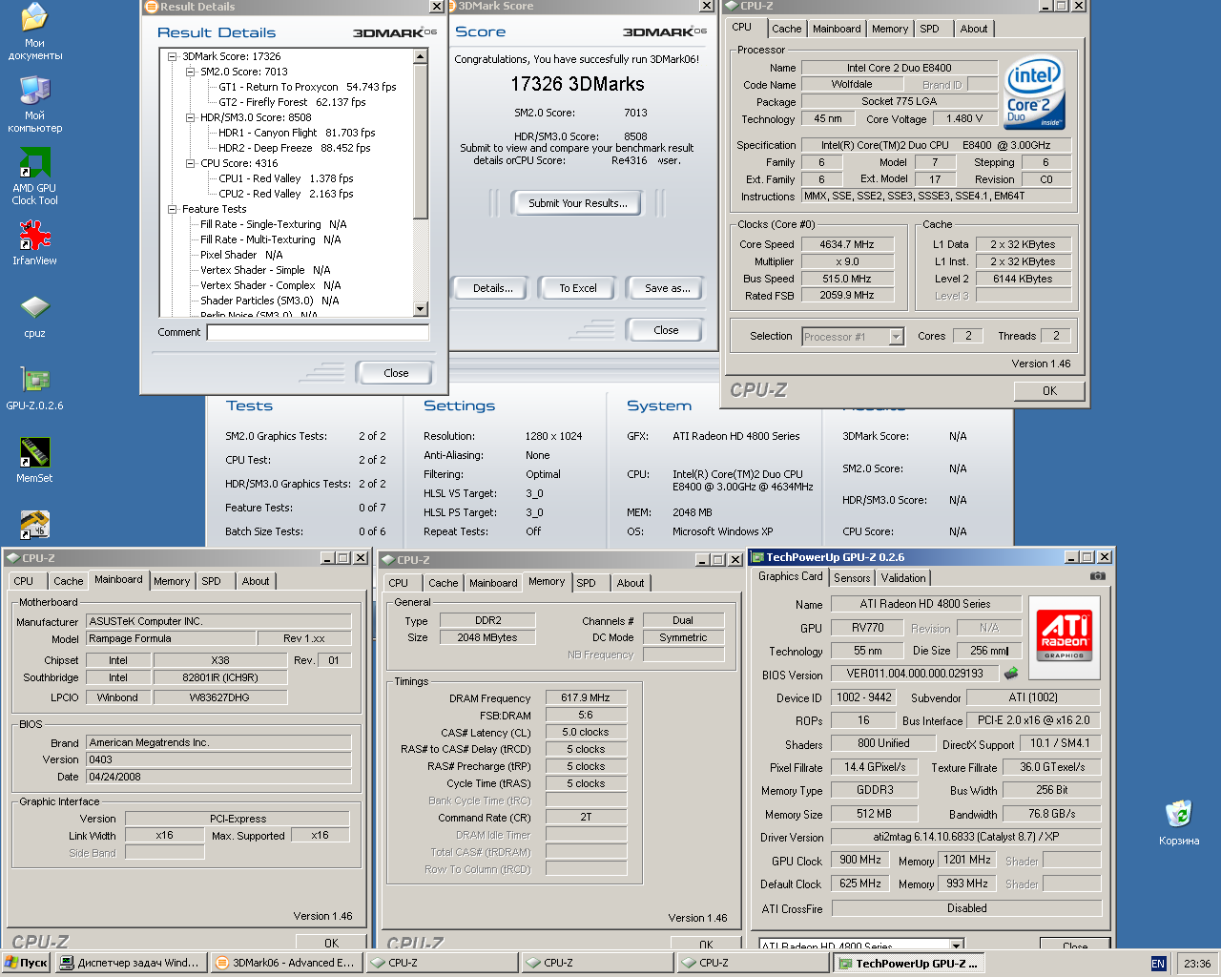Viewport: 1221px width, 977px height.
Task: Click Close button in Result Details window
Action: [x=396, y=373]
